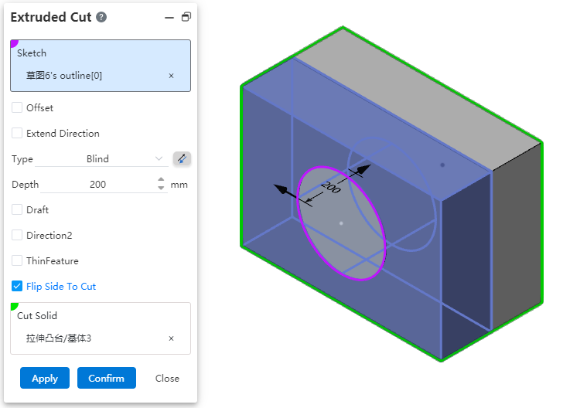
Task: Minimize the Extruded Cut panel
Action: click(x=169, y=17)
